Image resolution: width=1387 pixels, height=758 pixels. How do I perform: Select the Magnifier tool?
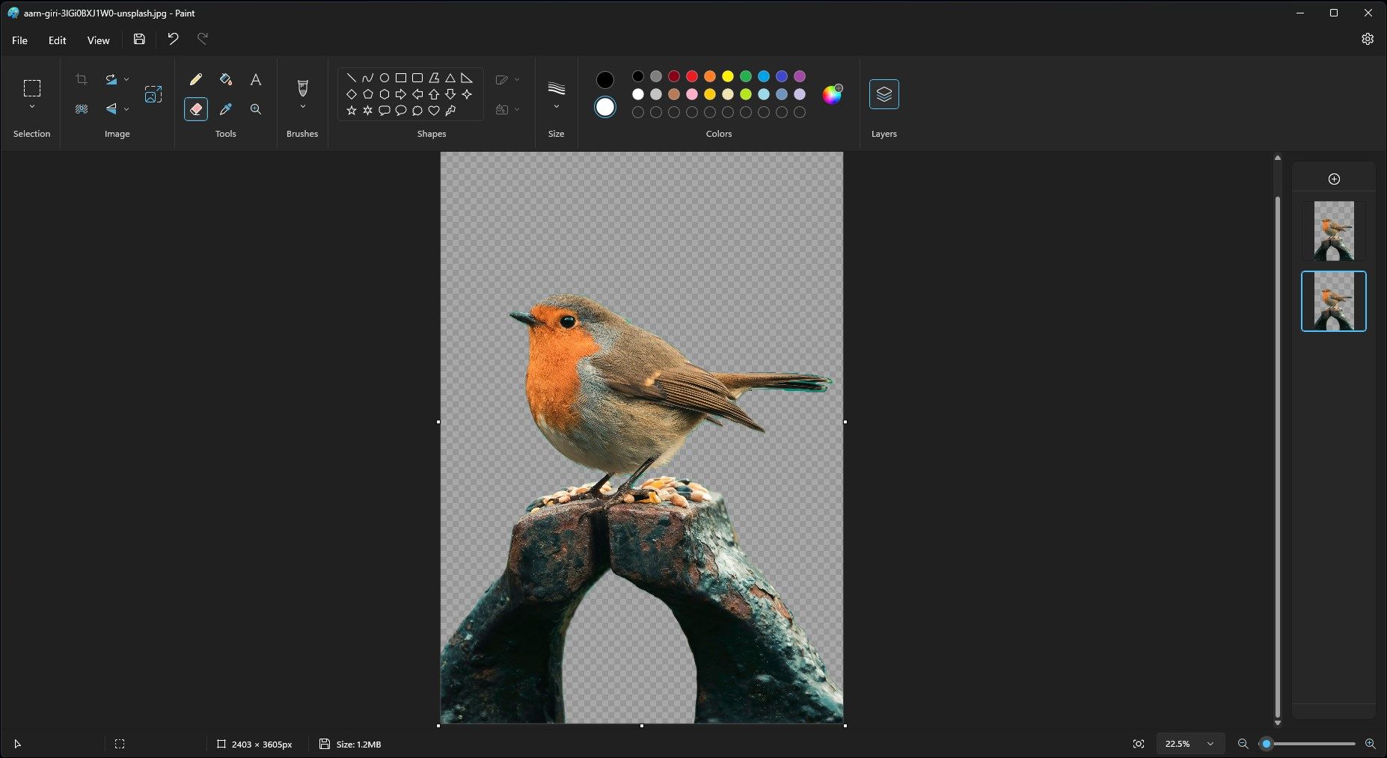(255, 108)
